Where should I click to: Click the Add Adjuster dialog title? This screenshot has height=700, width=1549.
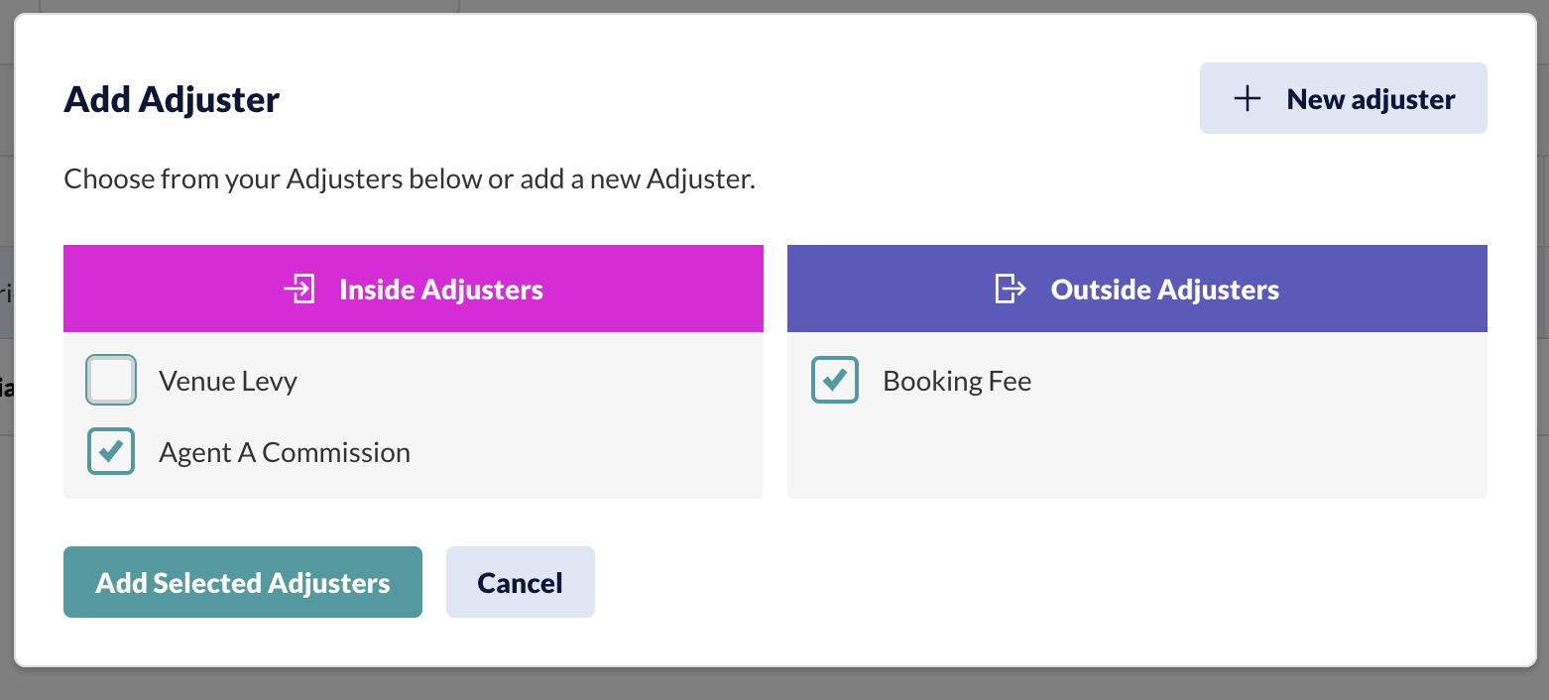click(172, 100)
